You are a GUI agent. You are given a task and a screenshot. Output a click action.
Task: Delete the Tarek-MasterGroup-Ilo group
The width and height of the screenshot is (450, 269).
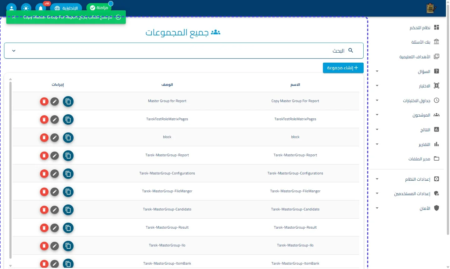tap(44, 246)
